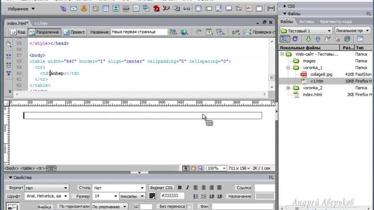This screenshot has width=374, height=210.
Task: Open the Избранное insert category dropdown
Action: (21, 9)
